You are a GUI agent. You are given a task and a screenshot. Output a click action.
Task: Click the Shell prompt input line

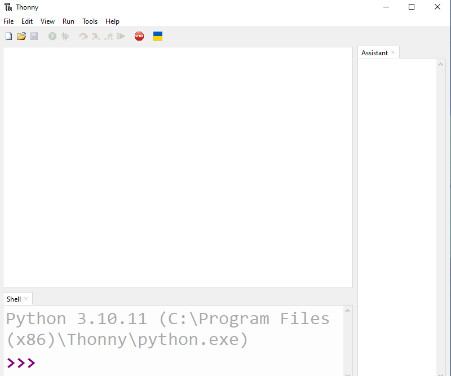click(x=169, y=363)
